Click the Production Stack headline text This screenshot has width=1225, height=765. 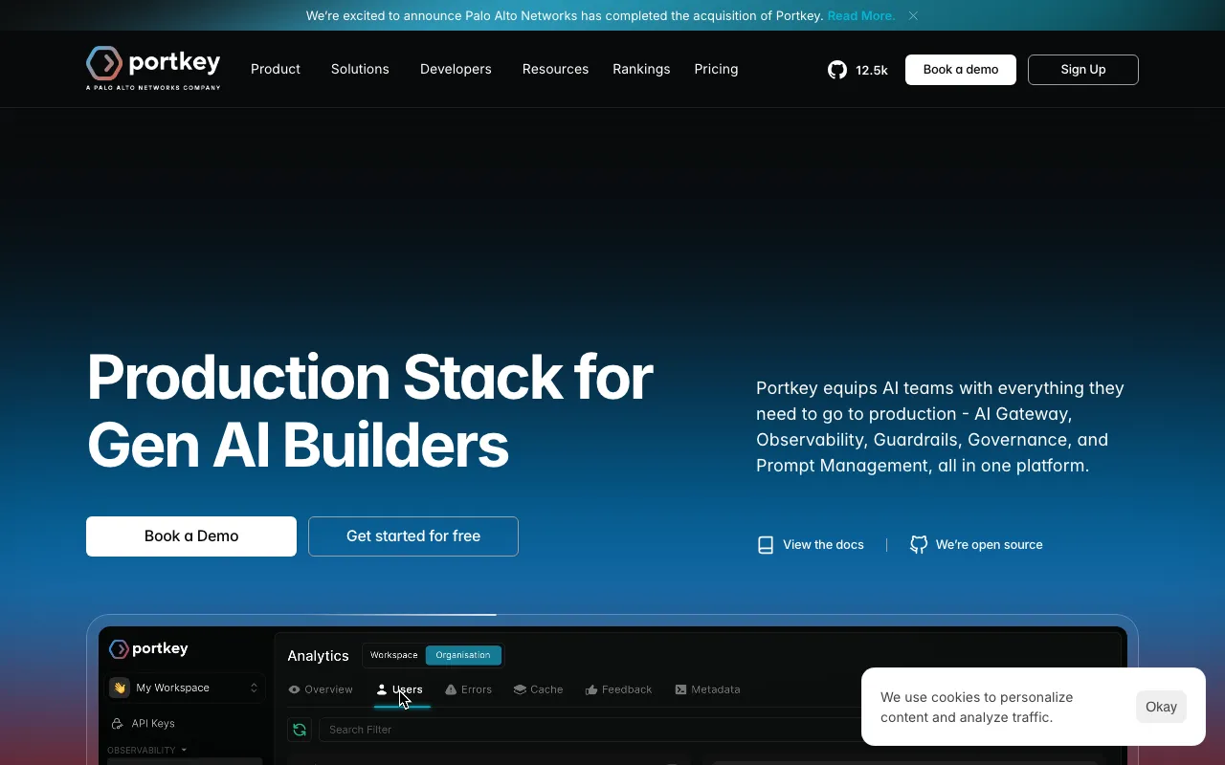click(370, 411)
